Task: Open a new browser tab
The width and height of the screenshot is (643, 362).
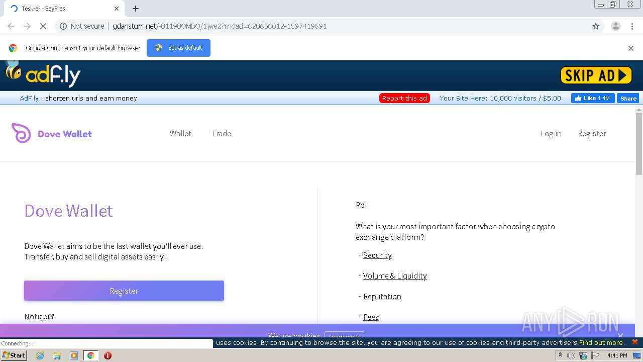Action: 136,9
